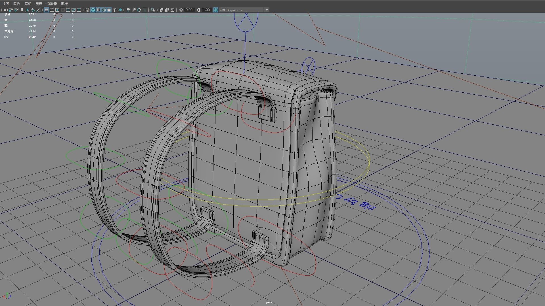545x306 pixels.
Task: Click the exposure reset icon
Action: 181,10
